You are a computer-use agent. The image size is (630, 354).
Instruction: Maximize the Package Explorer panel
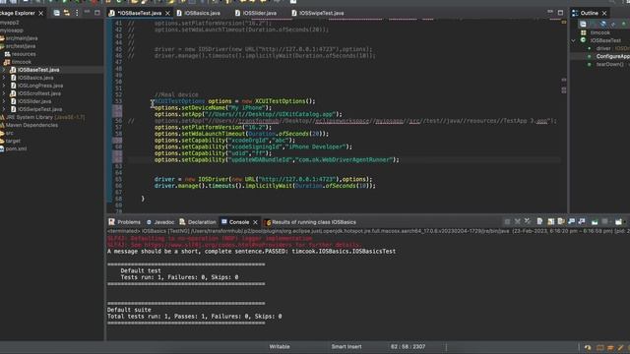[97, 13]
